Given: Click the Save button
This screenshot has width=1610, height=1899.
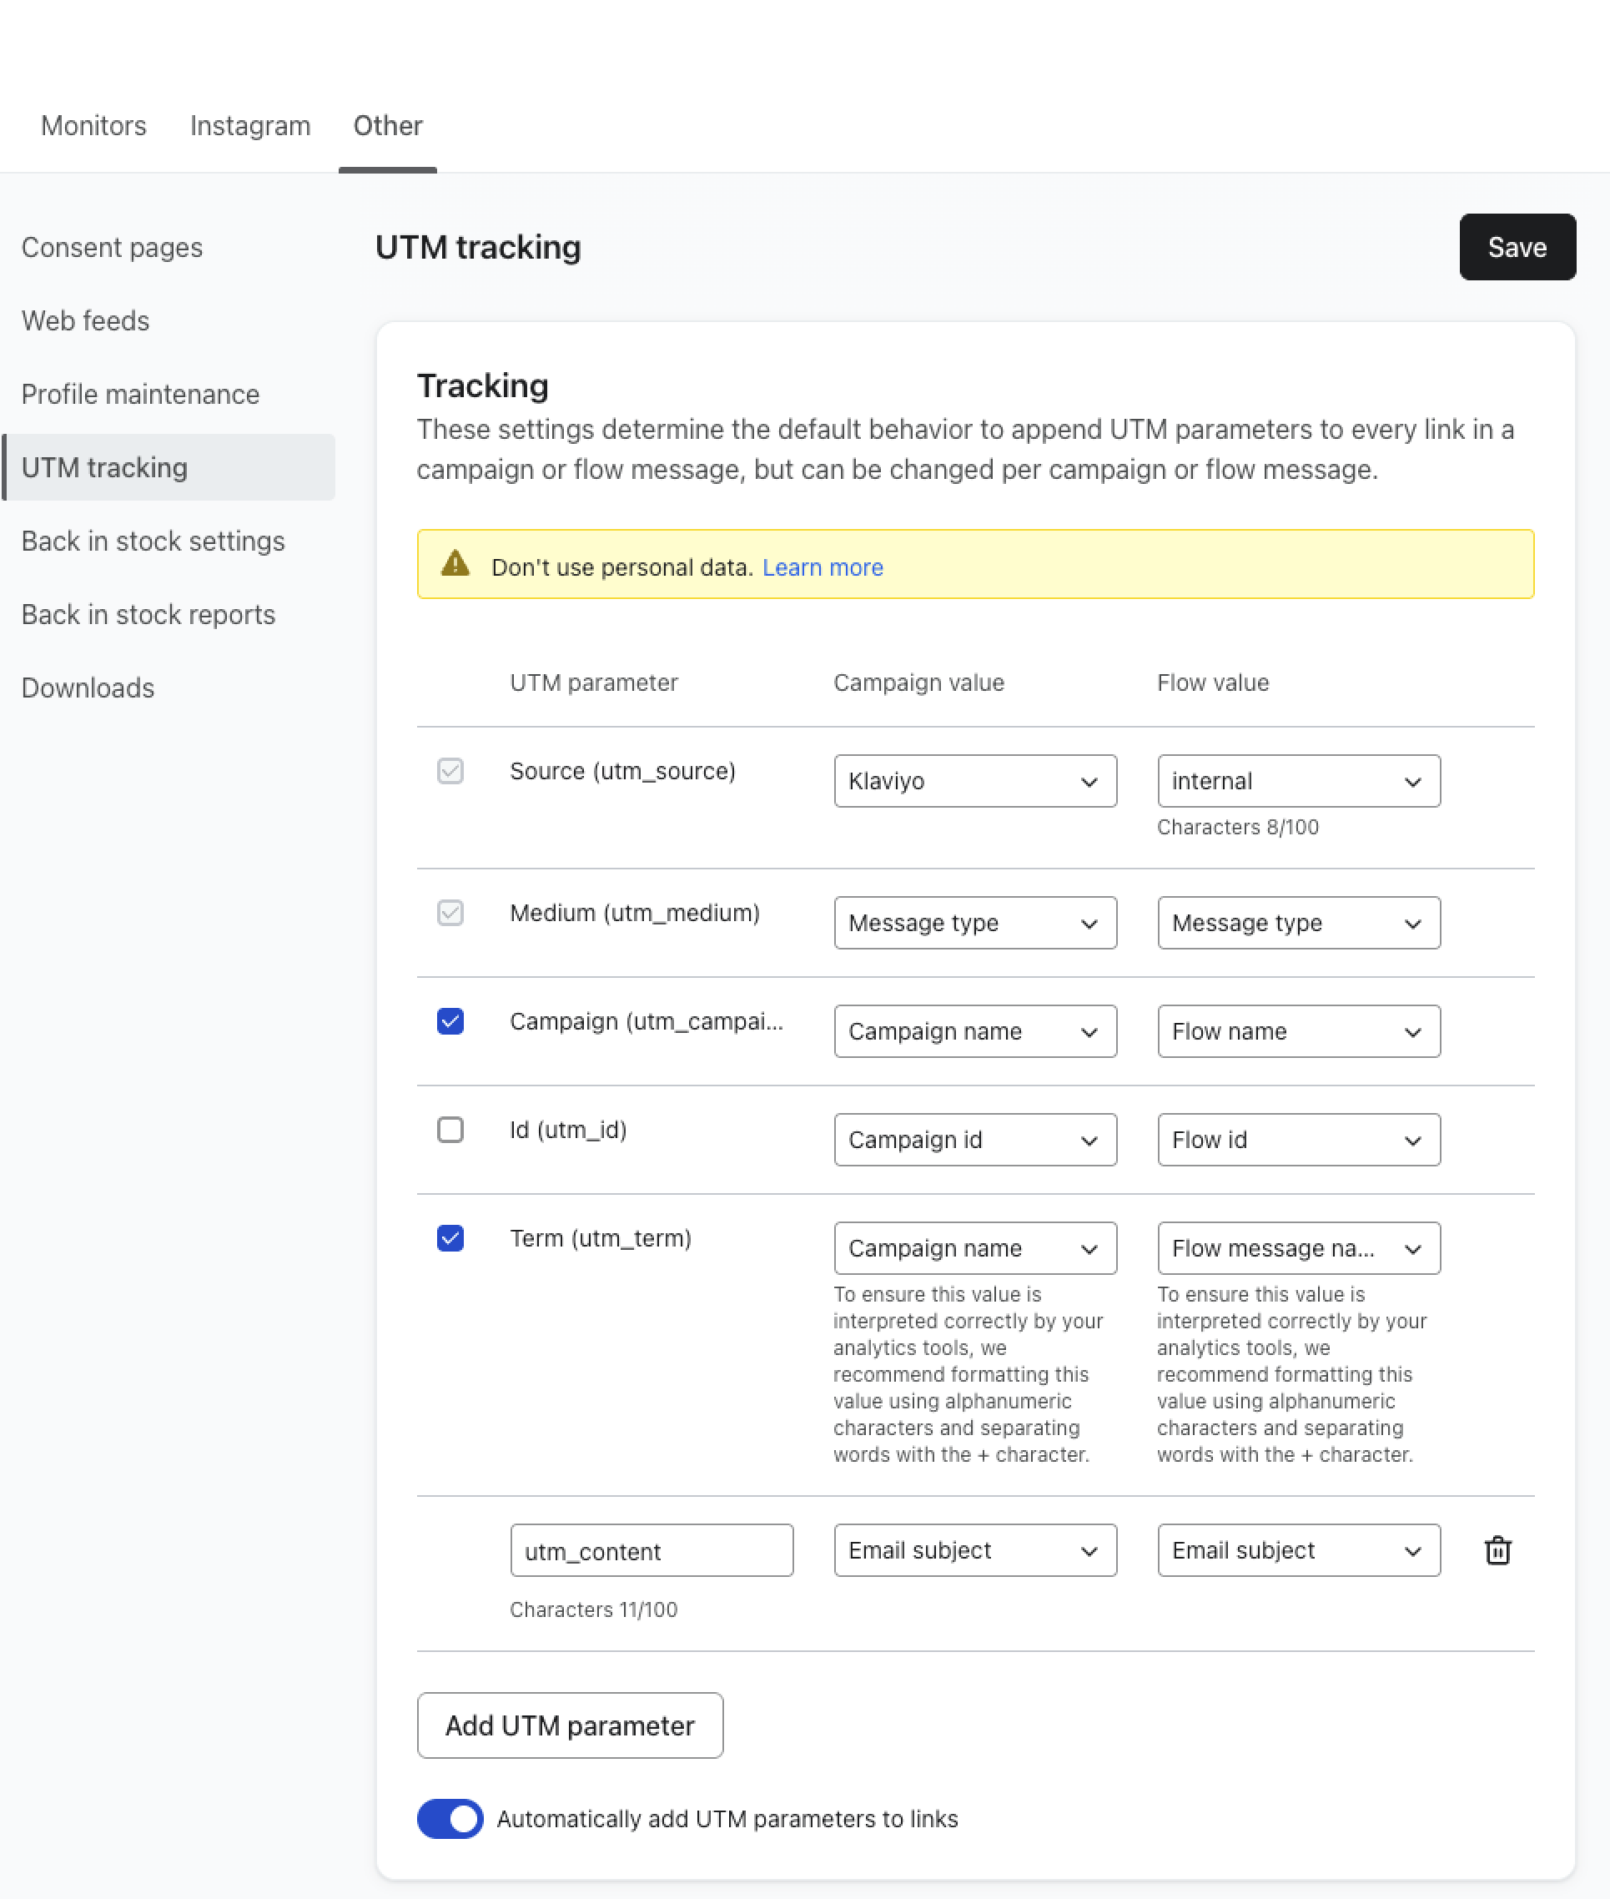Looking at the screenshot, I should click(x=1517, y=248).
